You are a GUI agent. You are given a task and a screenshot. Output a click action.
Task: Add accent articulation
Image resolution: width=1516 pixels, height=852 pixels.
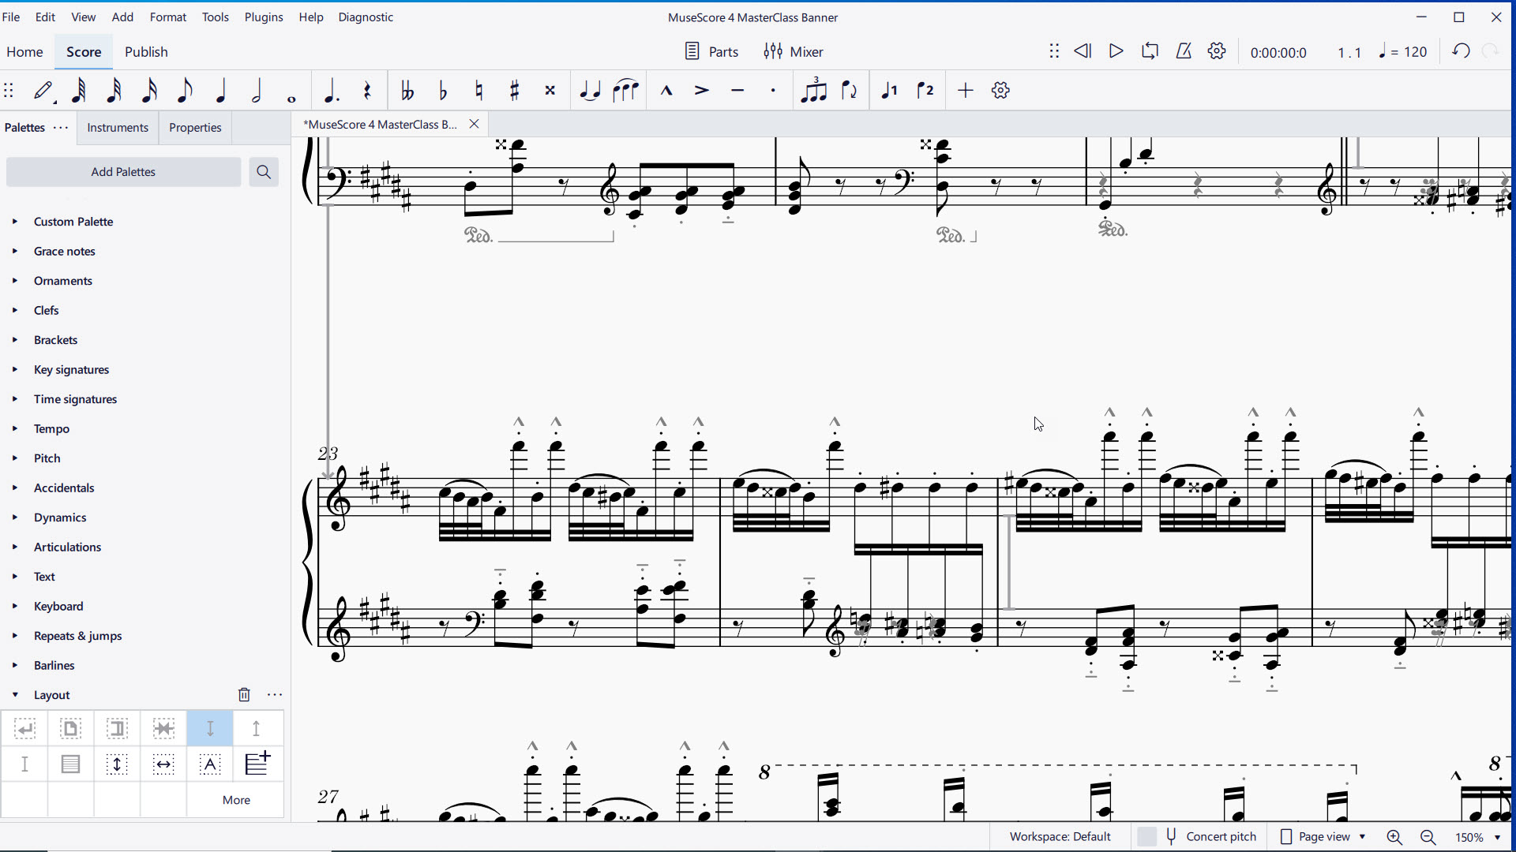click(x=701, y=91)
